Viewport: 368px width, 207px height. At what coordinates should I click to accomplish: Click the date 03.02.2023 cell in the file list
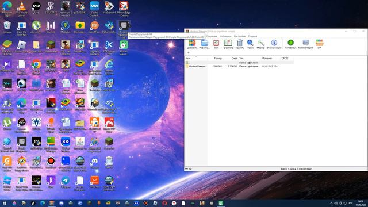coord(270,67)
